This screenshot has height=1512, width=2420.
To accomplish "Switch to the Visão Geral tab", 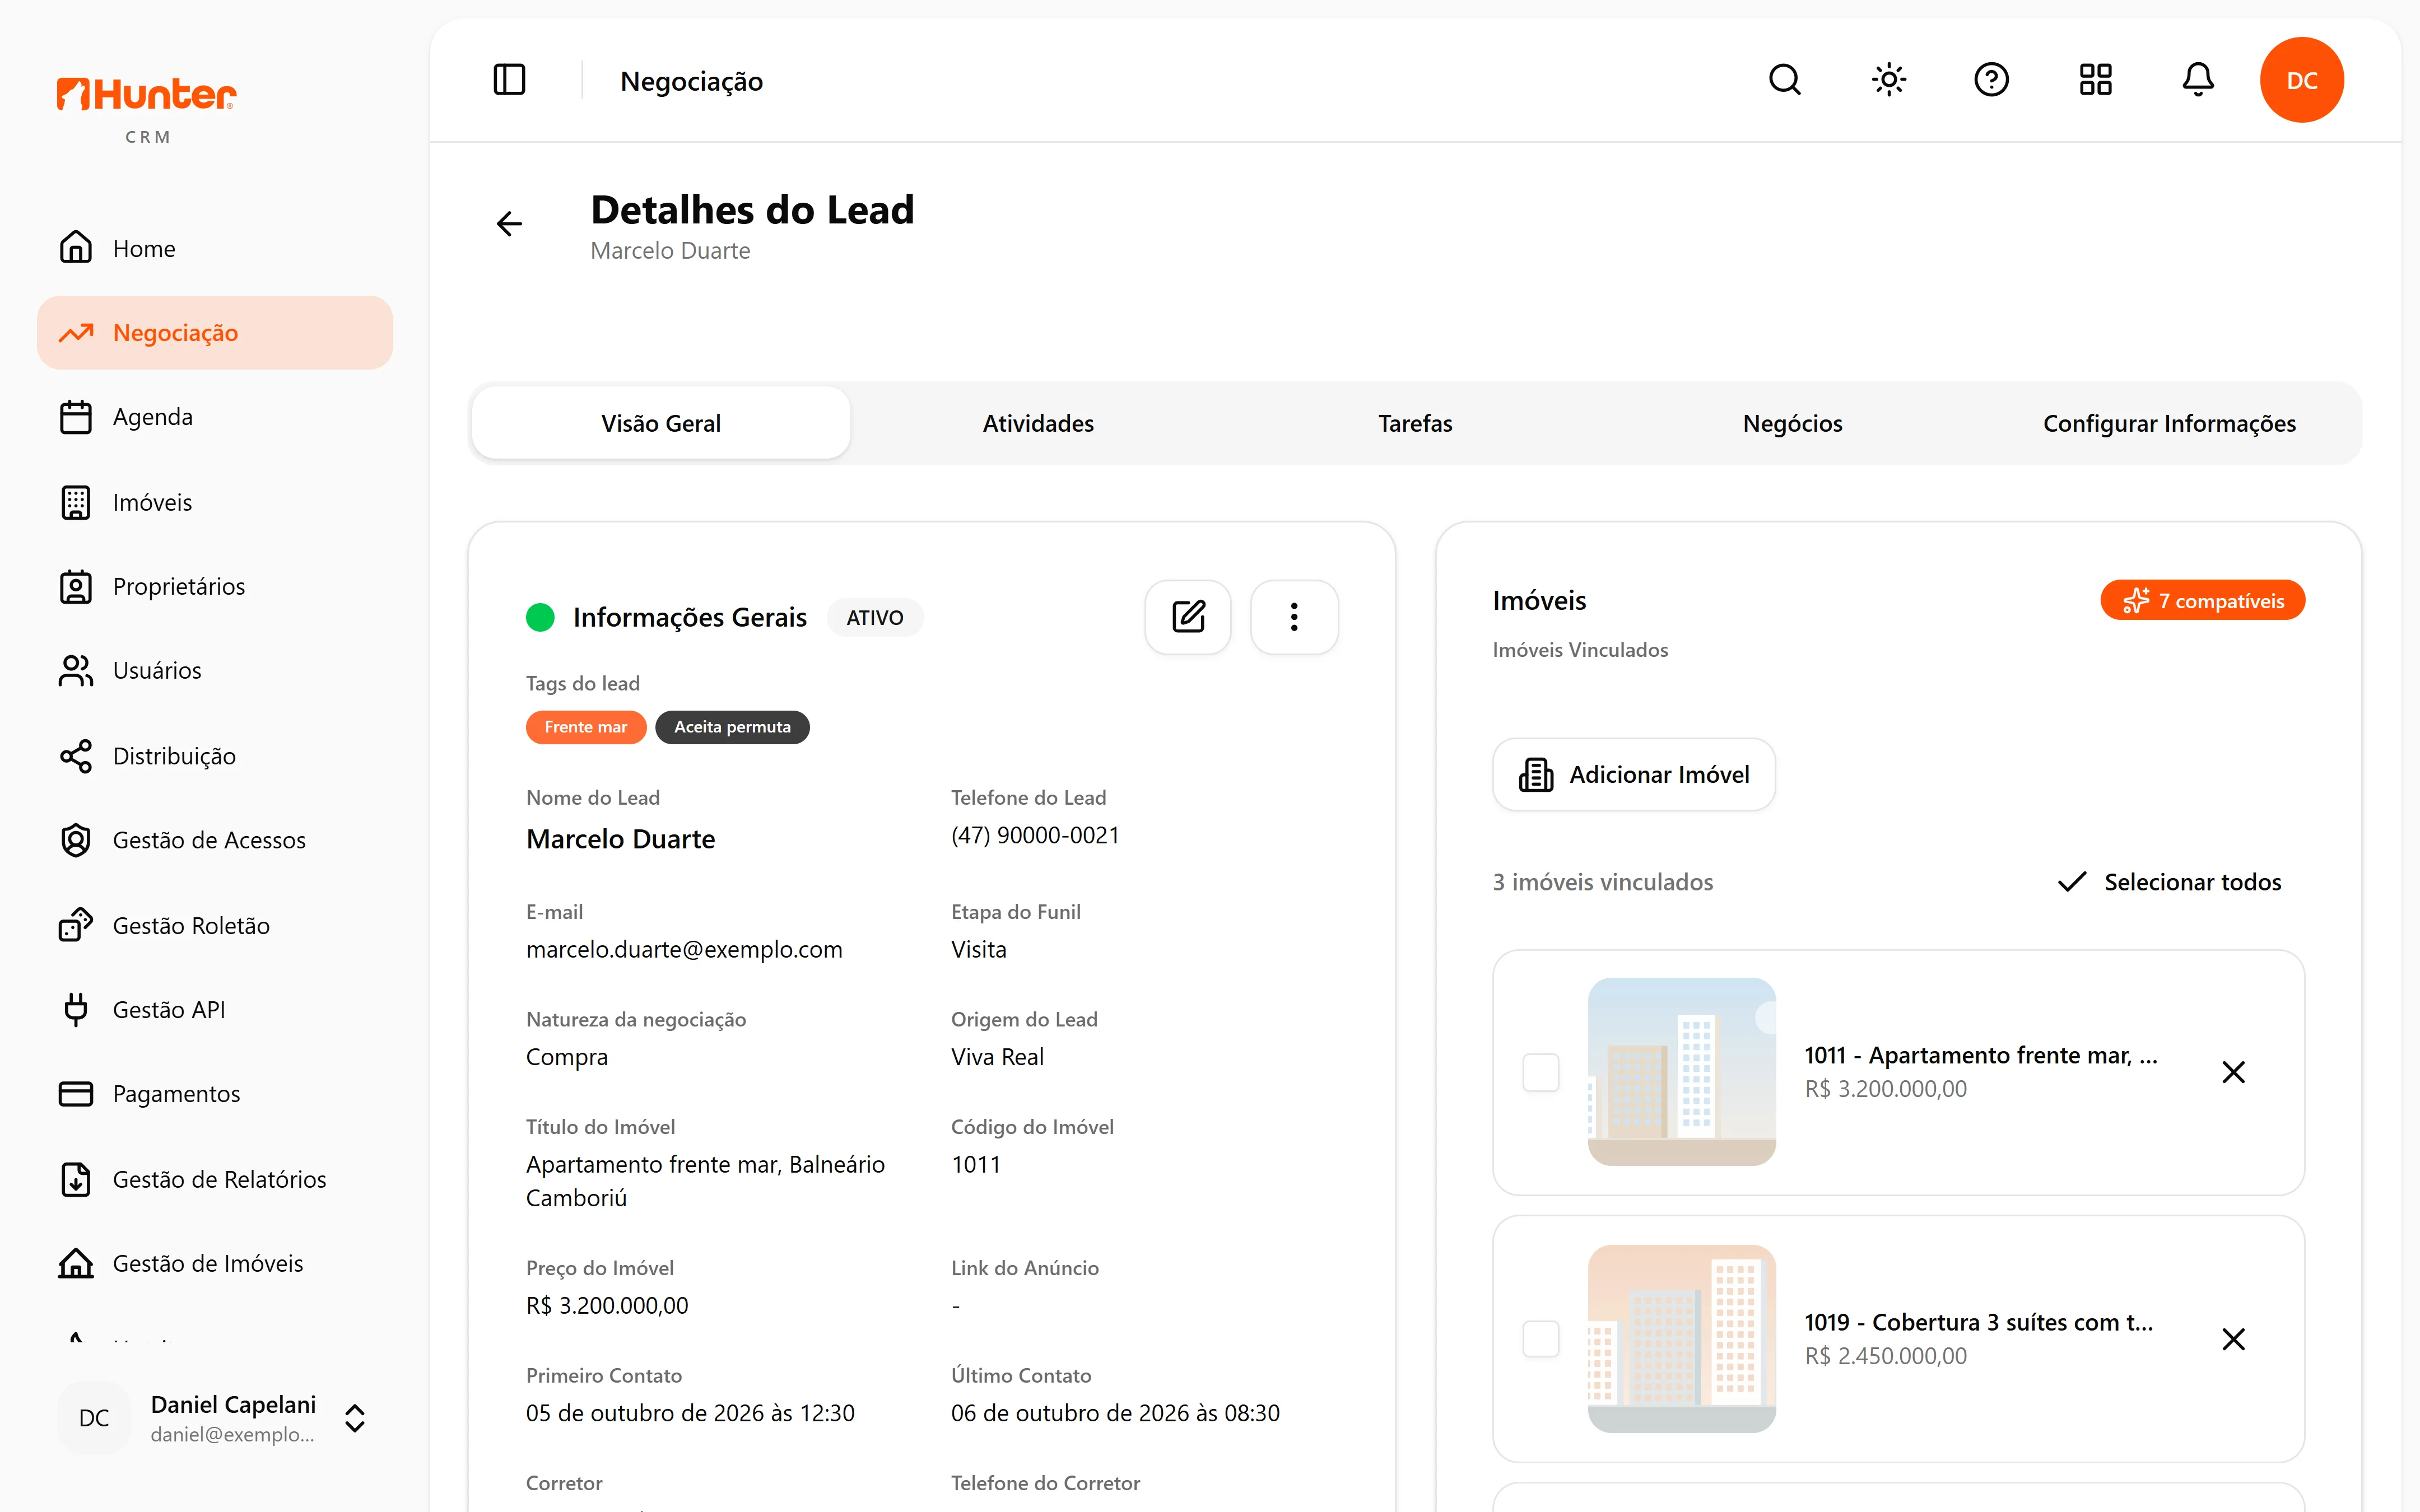I will [661, 423].
